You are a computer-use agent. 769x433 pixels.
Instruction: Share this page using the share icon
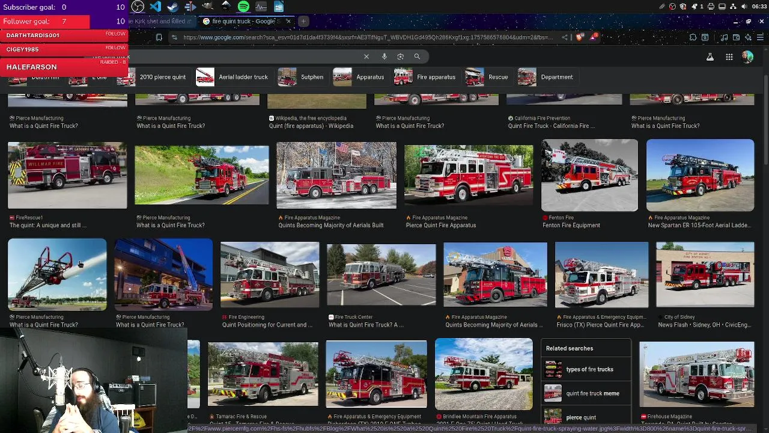[x=565, y=37]
